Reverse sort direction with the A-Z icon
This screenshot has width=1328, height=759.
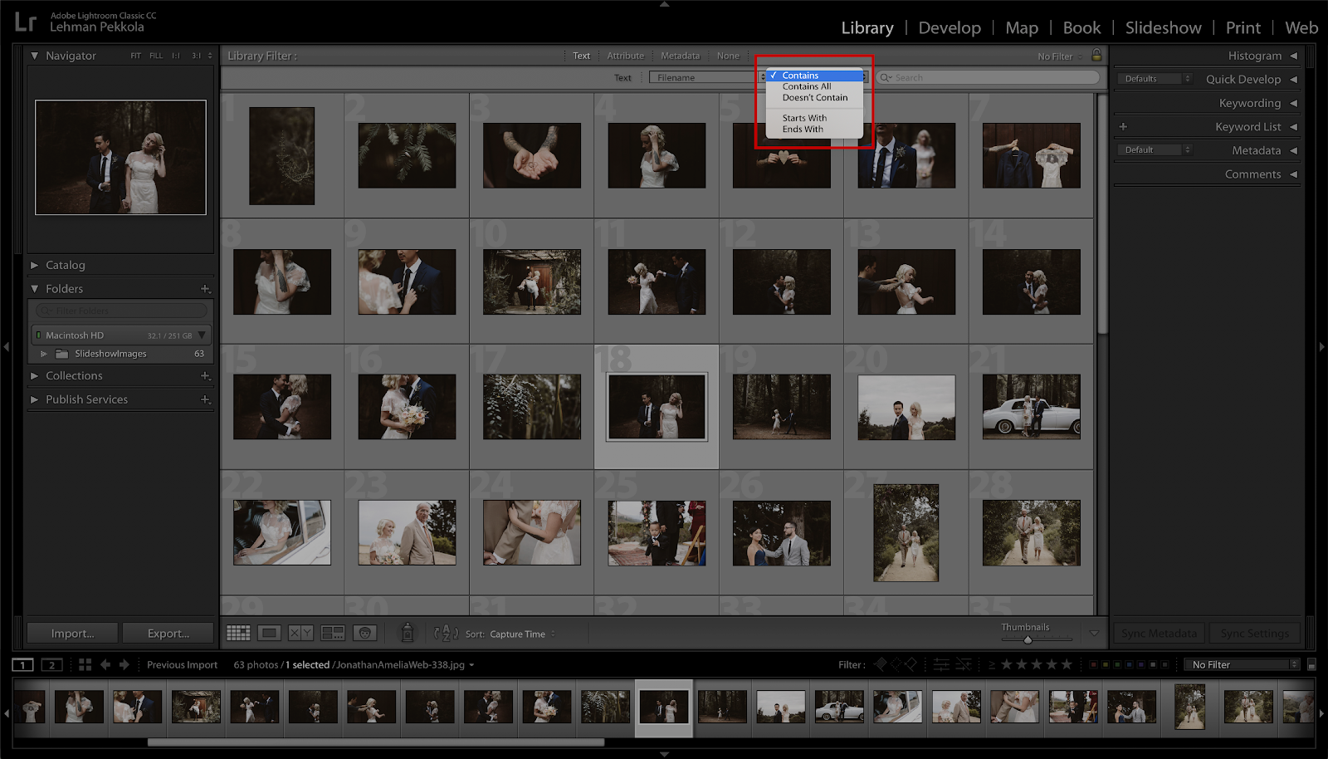click(x=447, y=634)
